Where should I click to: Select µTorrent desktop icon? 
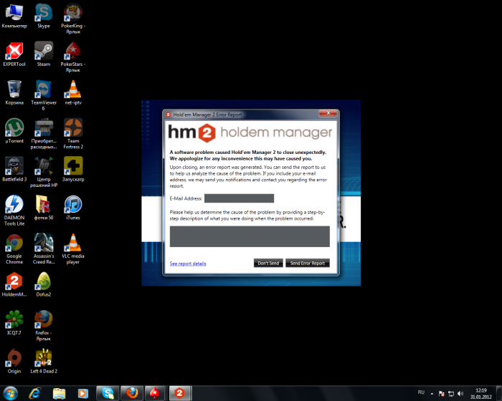14,131
